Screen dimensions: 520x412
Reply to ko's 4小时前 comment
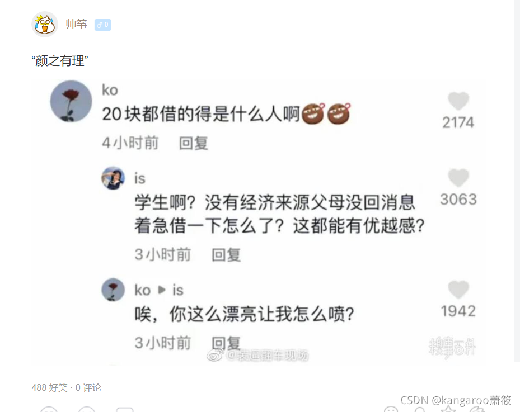194,144
